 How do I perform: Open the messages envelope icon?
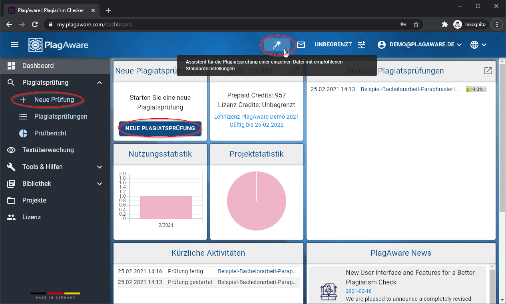click(x=301, y=45)
